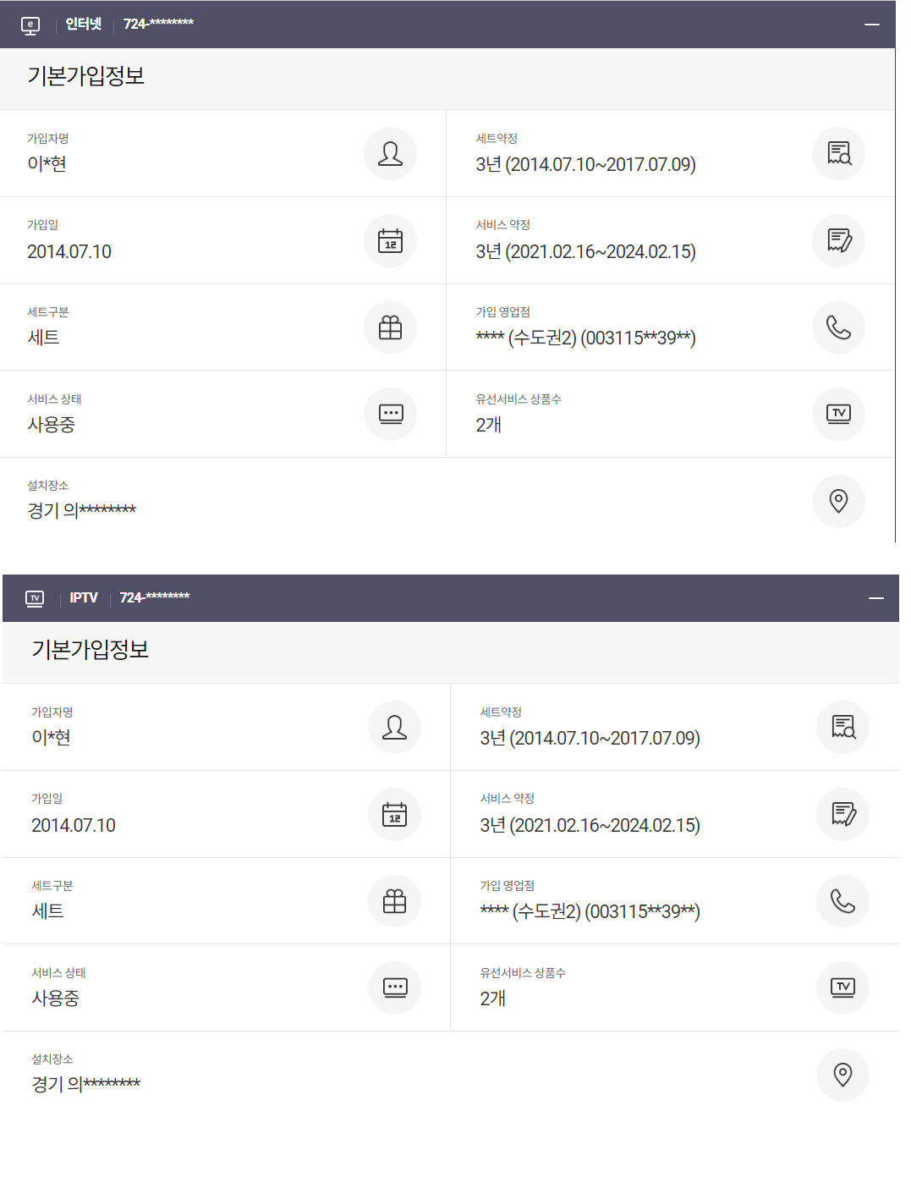Click the 유선서비스 상품수 TV icon in 인터넷 section
Screen dimensions: 911x1188
(838, 414)
